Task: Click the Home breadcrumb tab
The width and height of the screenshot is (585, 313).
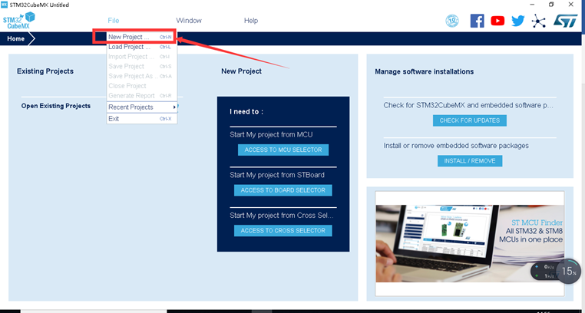Action: tap(15, 39)
